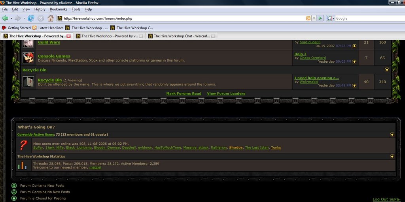This screenshot has width=405, height=202.
Task: Click the green Go arrow beside address bar
Action: (320, 18)
